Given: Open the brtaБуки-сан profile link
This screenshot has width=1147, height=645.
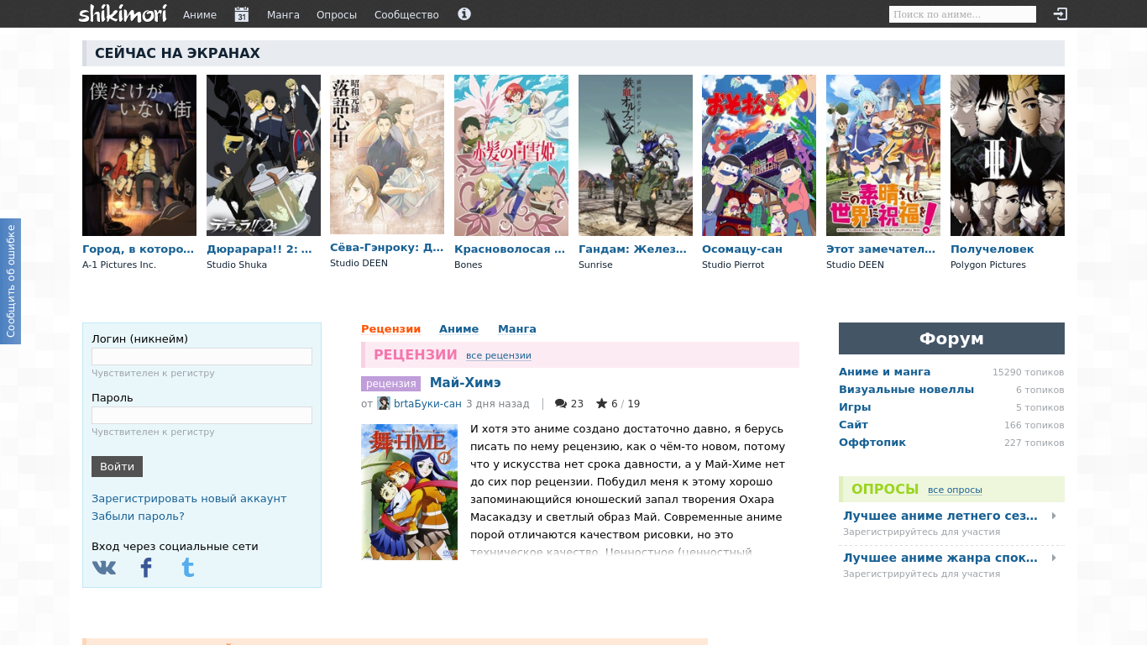Looking at the screenshot, I should click(427, 404).
